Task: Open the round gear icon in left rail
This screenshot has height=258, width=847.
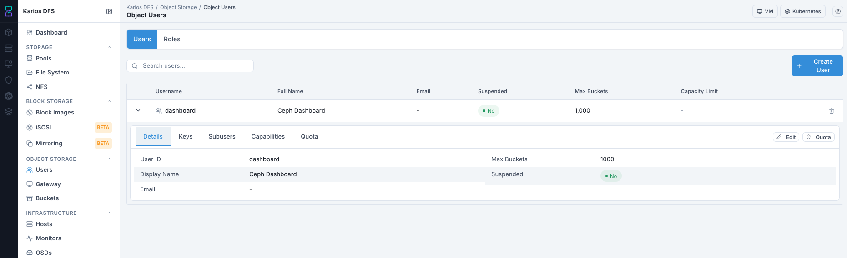Action: (9, 96)
